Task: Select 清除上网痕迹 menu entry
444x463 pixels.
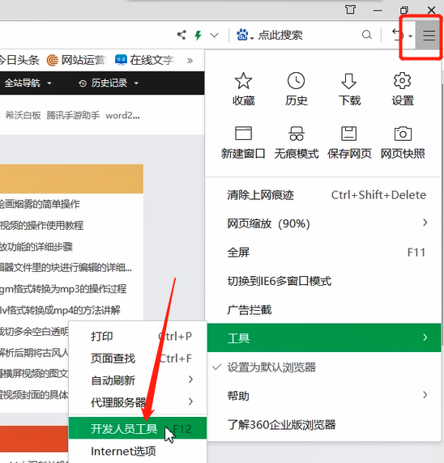Action: click(324, 195)
